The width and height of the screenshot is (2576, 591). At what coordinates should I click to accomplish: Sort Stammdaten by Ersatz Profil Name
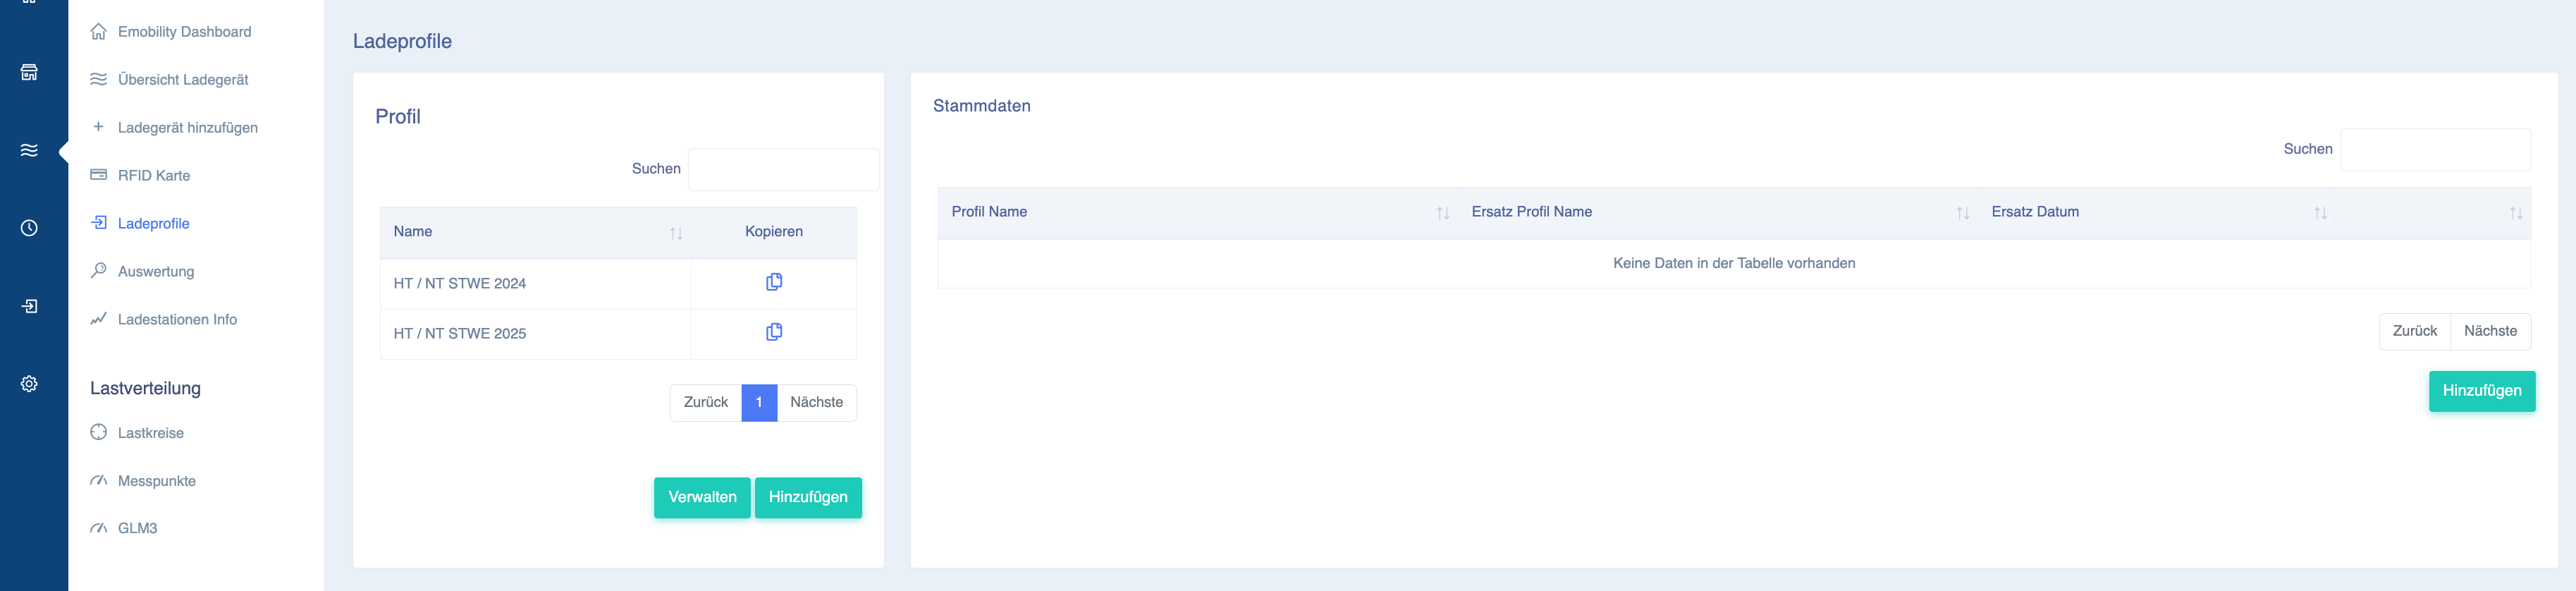click(x=1962, y=213)
